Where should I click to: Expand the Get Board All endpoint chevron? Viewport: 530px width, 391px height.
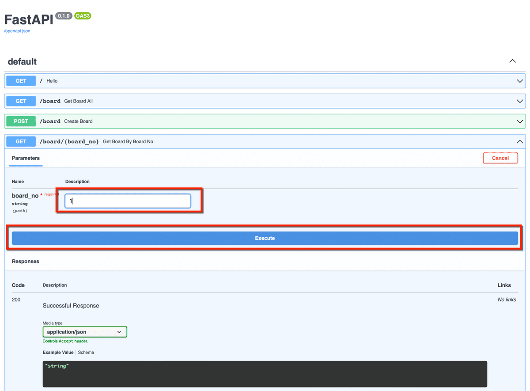[x=520, y=101]
